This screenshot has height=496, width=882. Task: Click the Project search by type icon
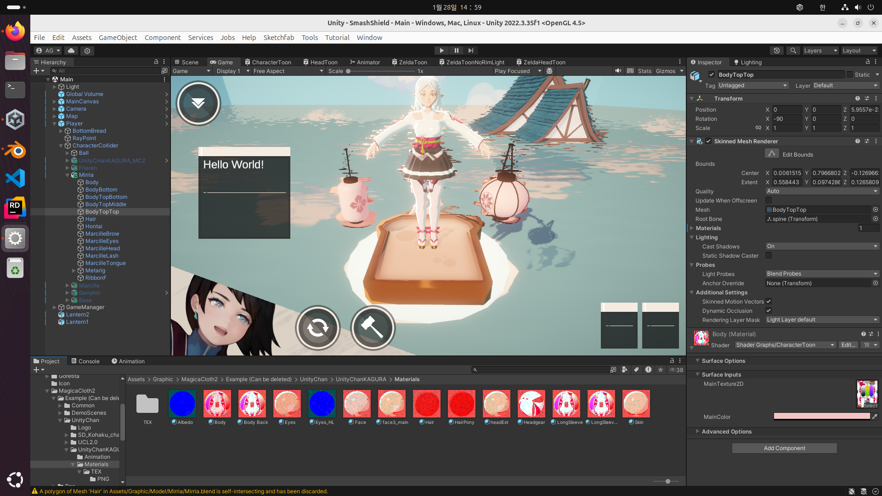pos(624,370)
